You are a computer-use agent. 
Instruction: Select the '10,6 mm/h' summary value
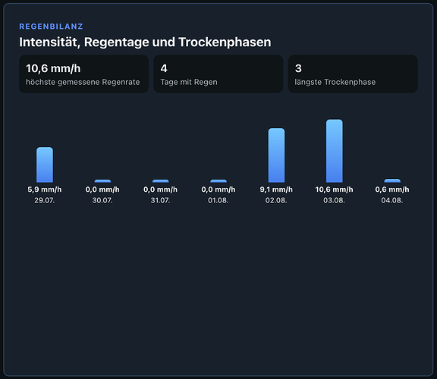click(x=53, y=68)
